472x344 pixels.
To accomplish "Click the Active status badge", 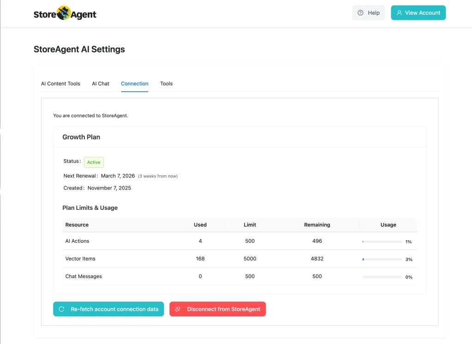I will [x=94, y=162].
